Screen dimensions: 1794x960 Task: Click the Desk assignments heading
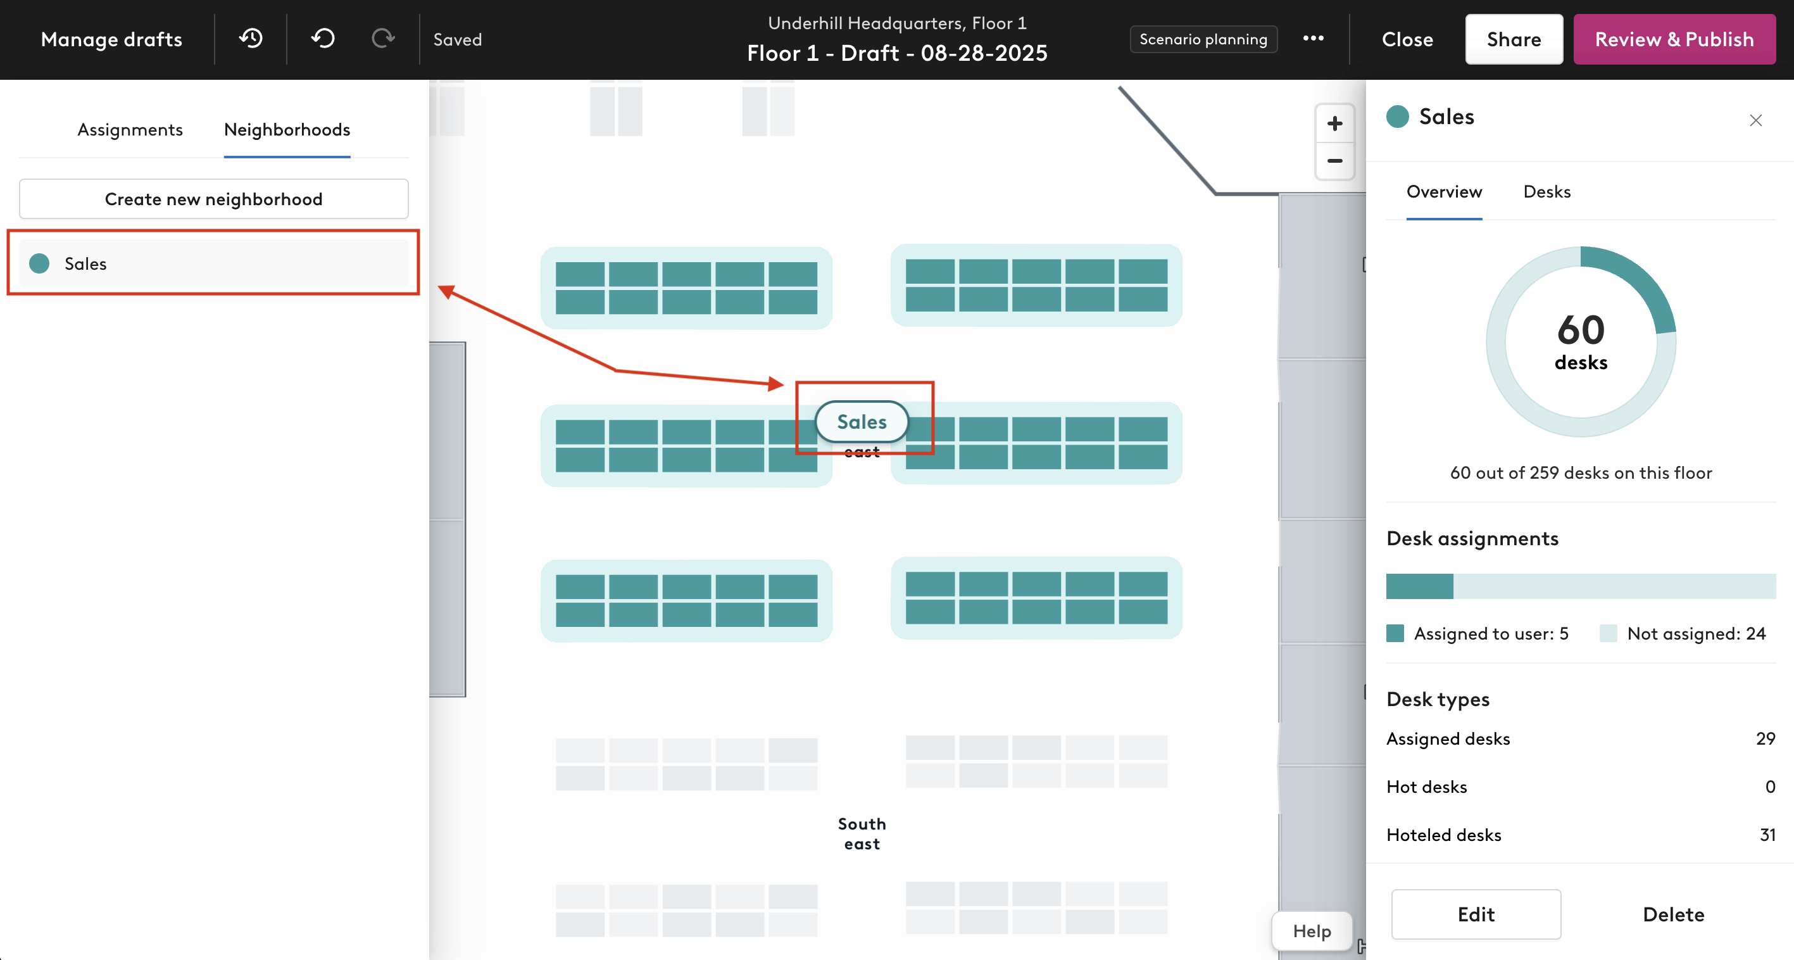click(x=1472, y=538)
